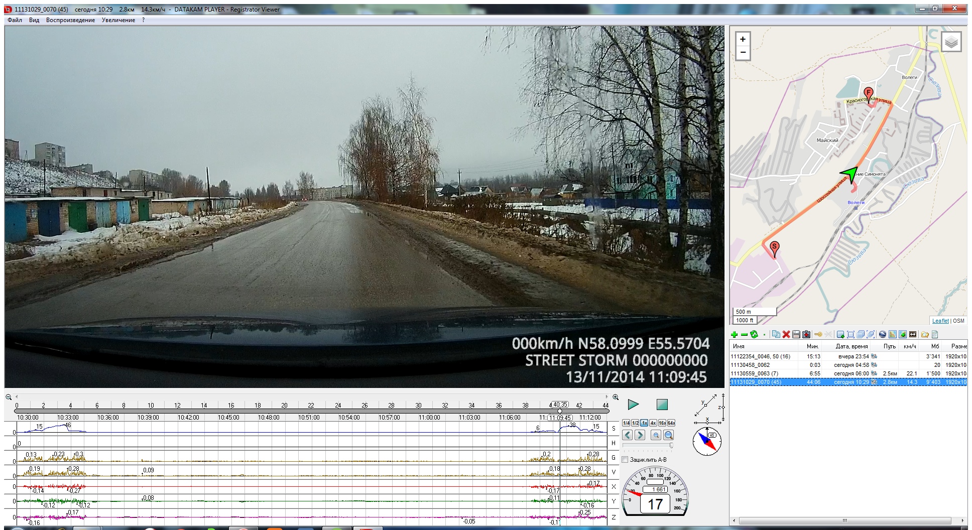Zoom in on the map

coord(743,39)
